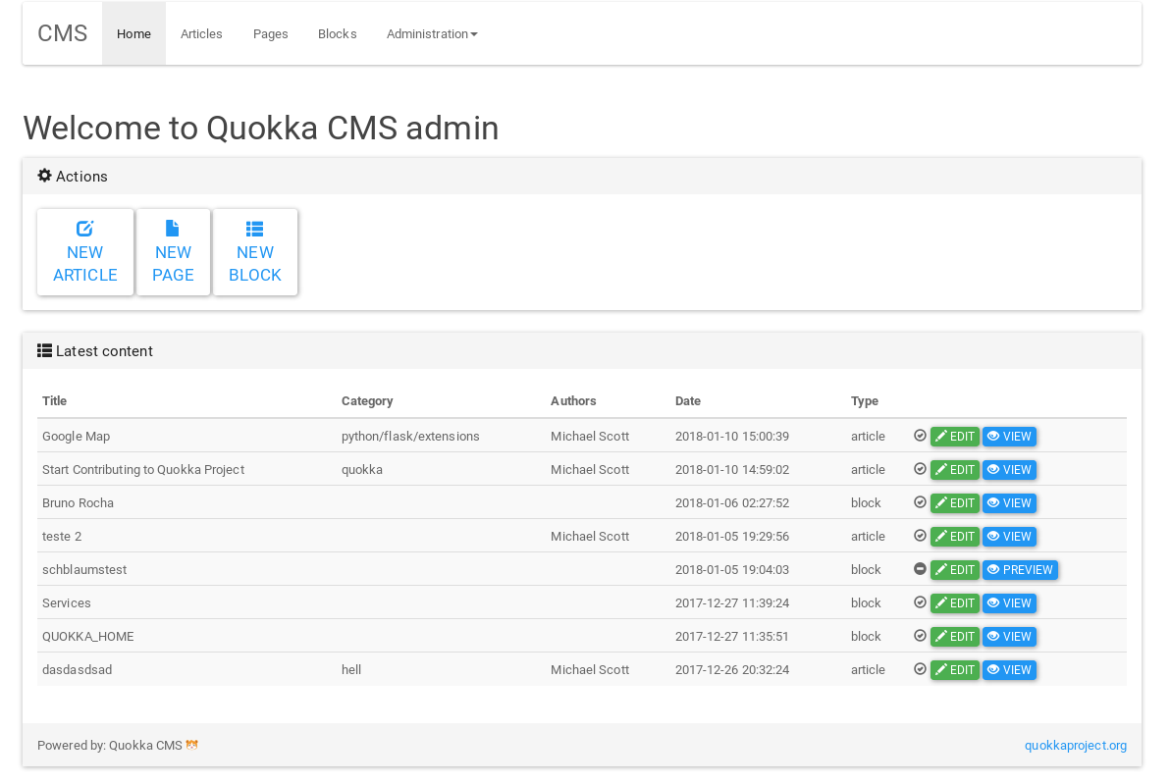1170x784 pixels.
Task: Toggle the publish check for teste 2
Action: coord(920,536)
